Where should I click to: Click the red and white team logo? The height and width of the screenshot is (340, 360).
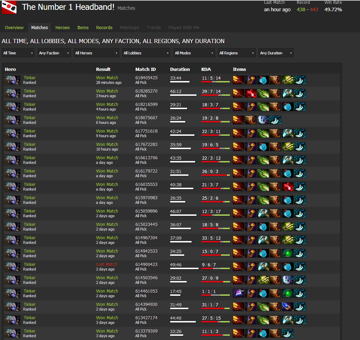click(9, 7)
